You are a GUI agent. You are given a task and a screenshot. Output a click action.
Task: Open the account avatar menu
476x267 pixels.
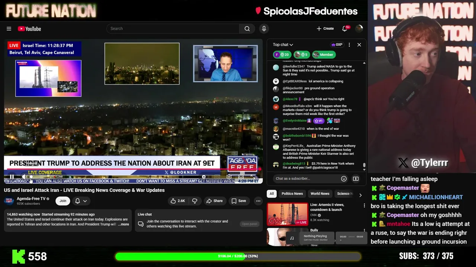pyautogui.click(x=359, y=29)
